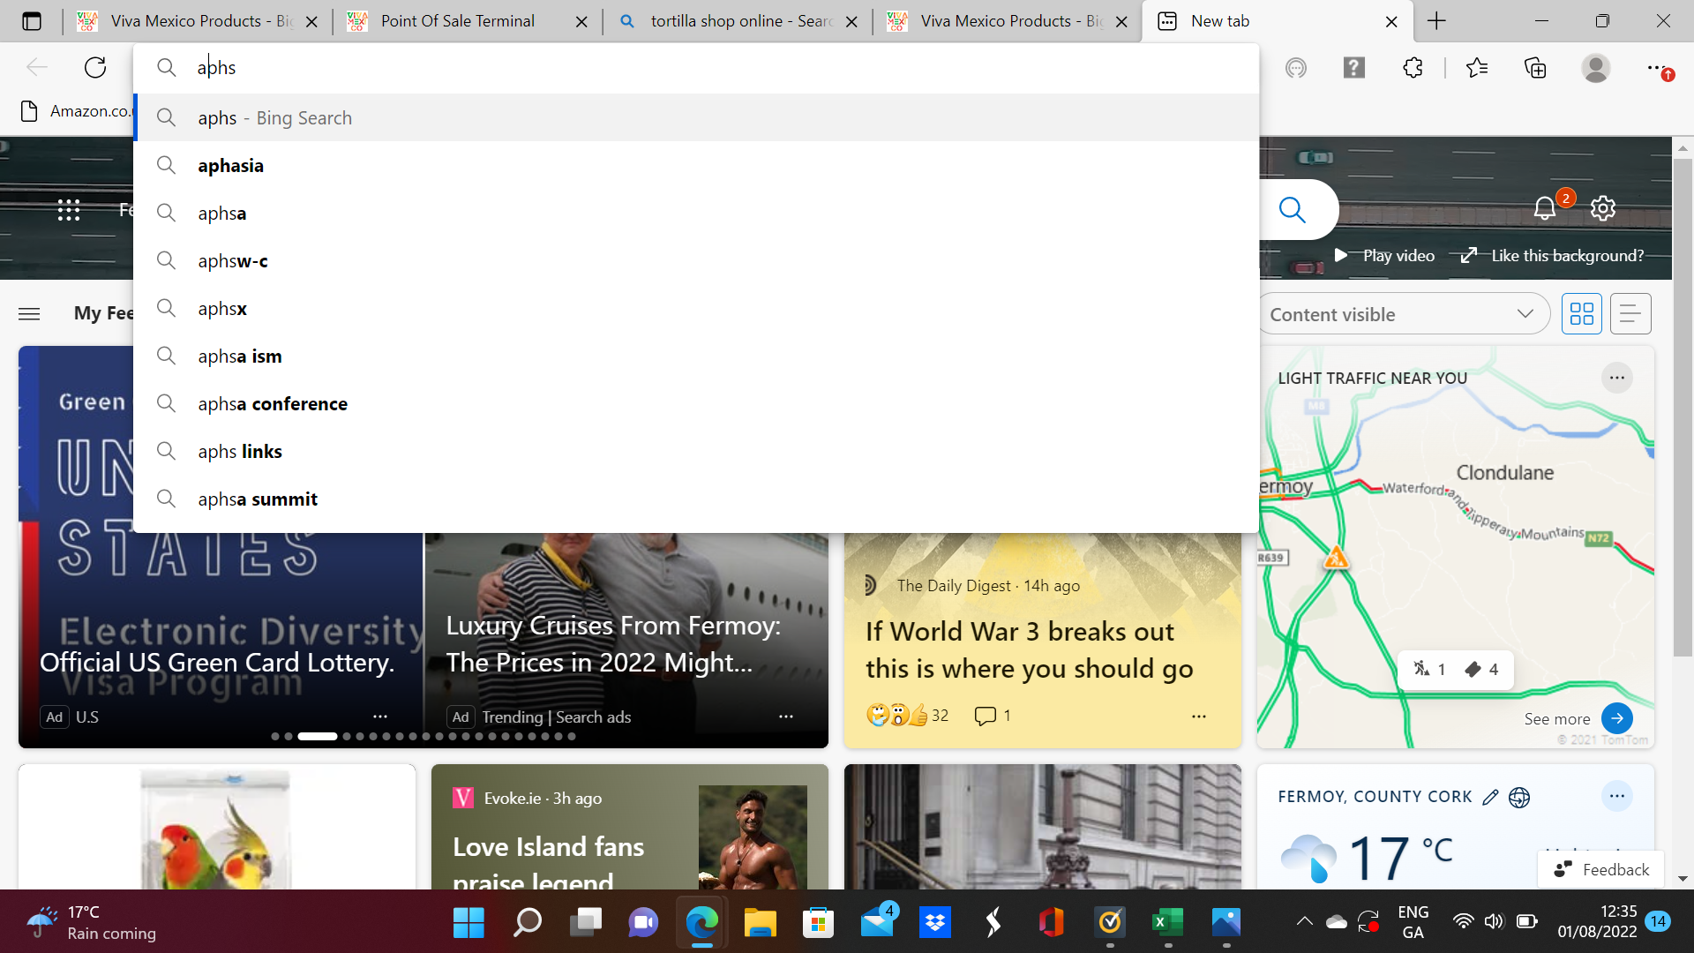Click the help question mark extension icon
The image size is (1694, 953).
1353,68
